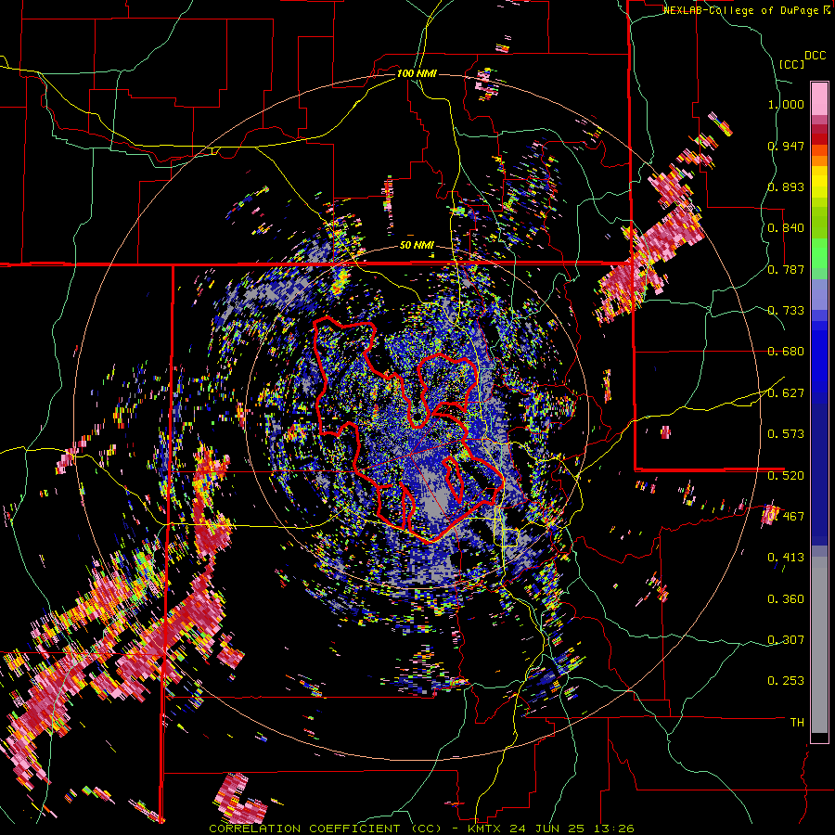835x835 pixels.
Task: Click the [CC] legend unit label
Action: pyautogui.click(x=792, y=64)
